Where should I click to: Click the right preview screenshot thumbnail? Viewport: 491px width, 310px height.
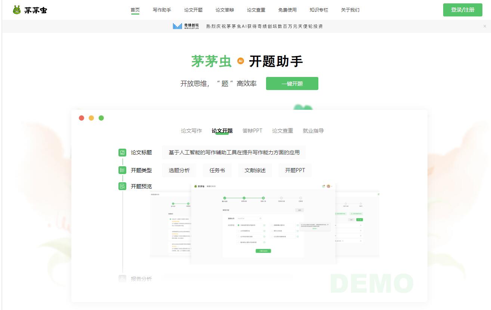(x=358, y=224)
